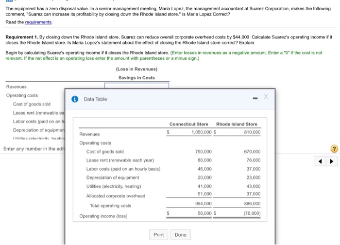Click Connecticut depreciation value 20,000
Viewport: 340px width, 245px height.
pos(204,177)
